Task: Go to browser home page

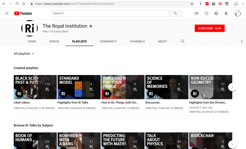Action: coord(23,4)
